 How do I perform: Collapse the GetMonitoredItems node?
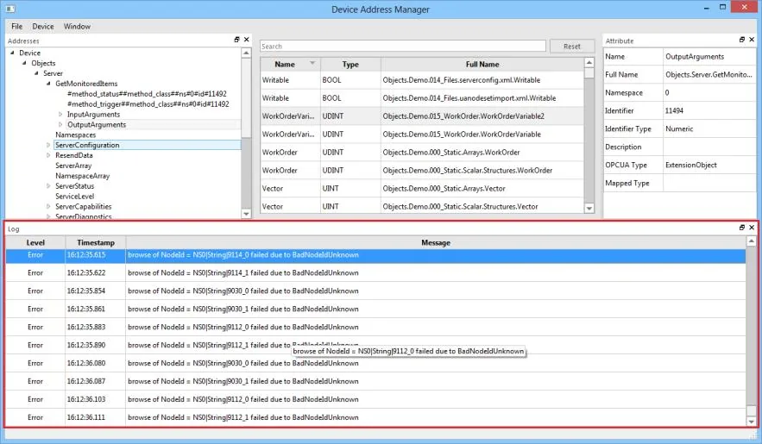point(48,84)
